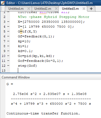This screenshot has width=101, height=118.
Task: Set breakpoint on line 5 G=tf(X,Y)
Action: coord(8,31)
